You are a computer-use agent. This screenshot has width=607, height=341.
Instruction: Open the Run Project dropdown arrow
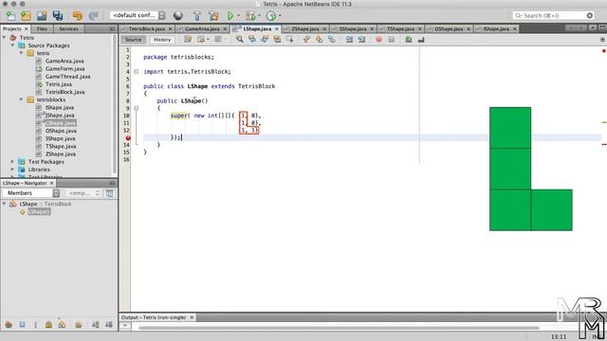238,16
